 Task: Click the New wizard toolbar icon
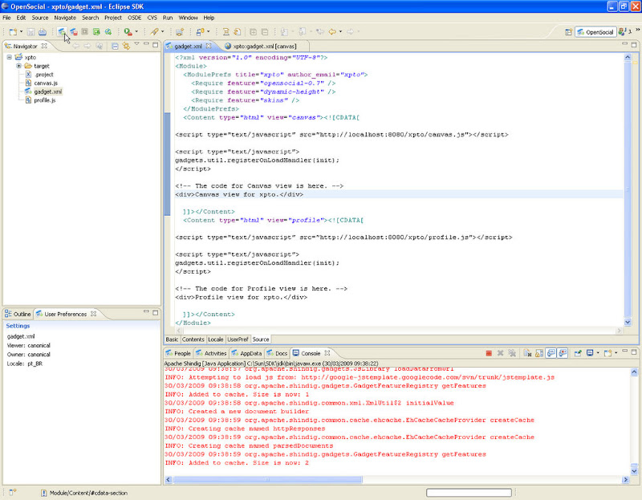coord(13,32)
